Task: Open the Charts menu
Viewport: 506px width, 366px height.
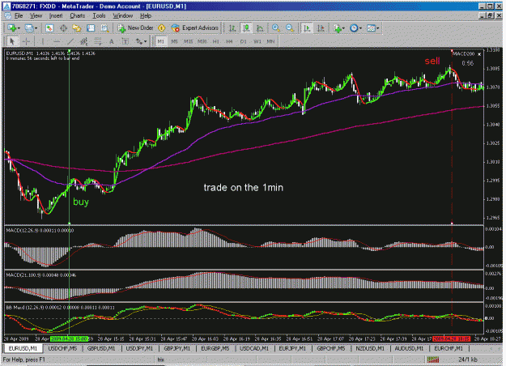Action: pos(78,15)
